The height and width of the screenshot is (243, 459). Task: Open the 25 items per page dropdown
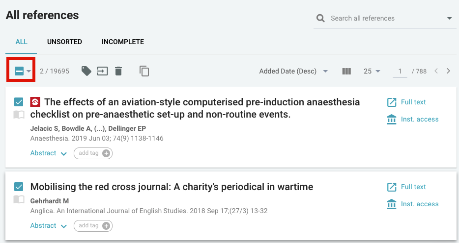(x=372, y=71)
